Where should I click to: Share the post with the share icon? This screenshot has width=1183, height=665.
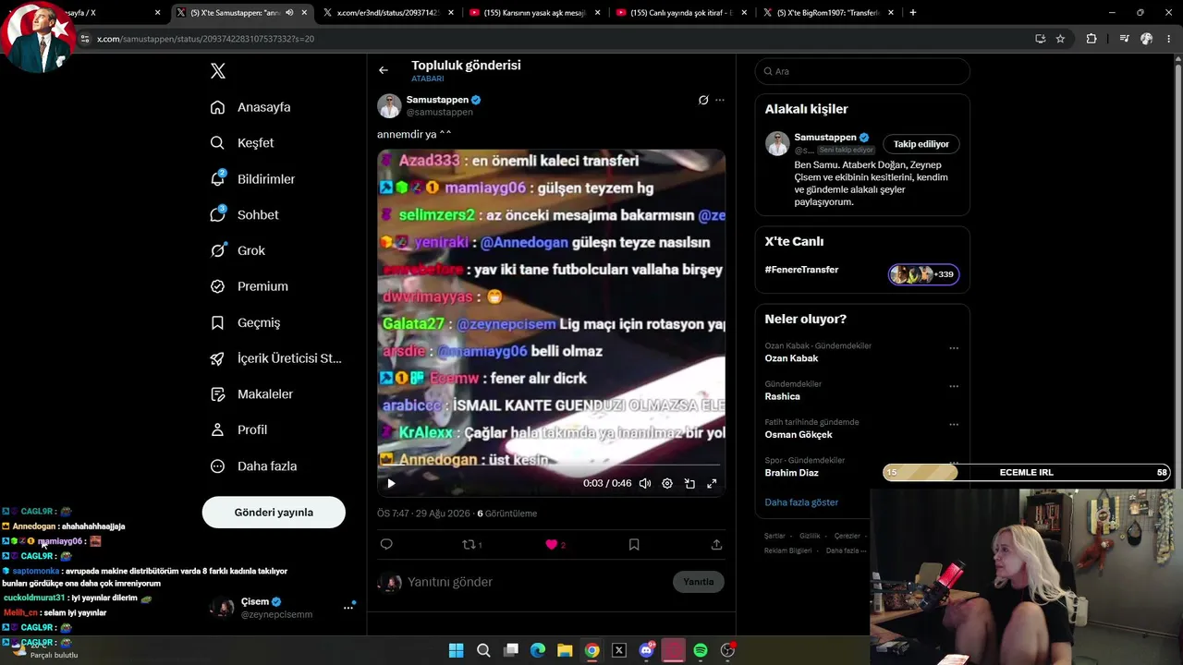pyautogui.click(x=716, y=545)
